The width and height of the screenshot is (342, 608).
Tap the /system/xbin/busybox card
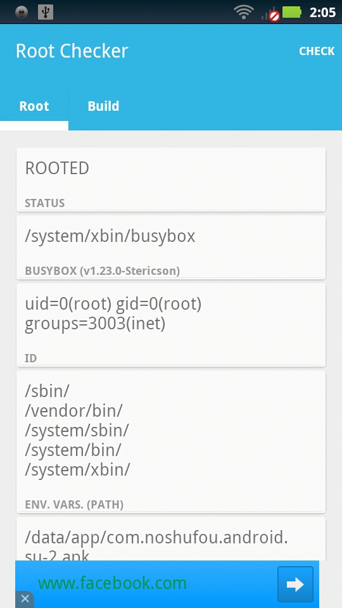pyautogui.click(x=171, y=248)
